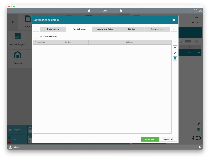Switch to the Documentos tab
The image size is (210, 159).
pyautogui.click(x=53, y=29)
